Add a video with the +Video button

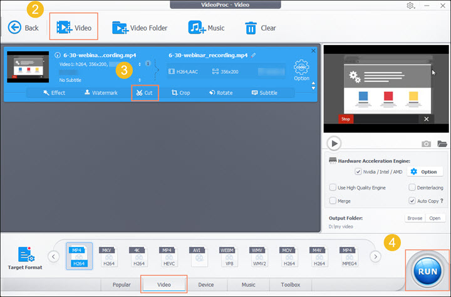pyautogui.click(x=74, y=28)
